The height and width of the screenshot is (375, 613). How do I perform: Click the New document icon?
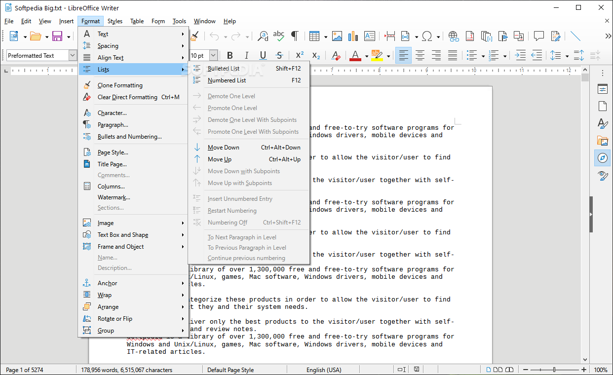[x=13, y=36]
